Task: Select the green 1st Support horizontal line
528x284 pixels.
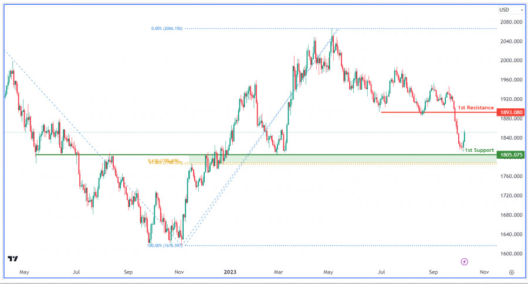Action: point(266,155)
